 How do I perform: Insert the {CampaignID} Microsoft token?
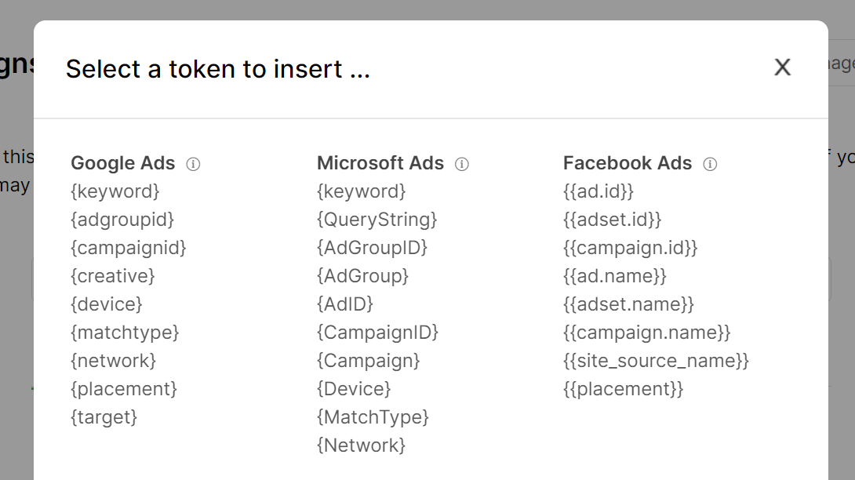377,333
